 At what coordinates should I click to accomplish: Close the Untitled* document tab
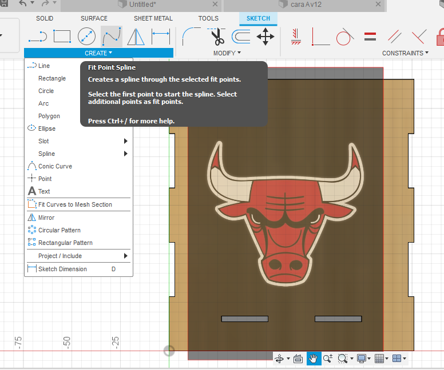215,4
